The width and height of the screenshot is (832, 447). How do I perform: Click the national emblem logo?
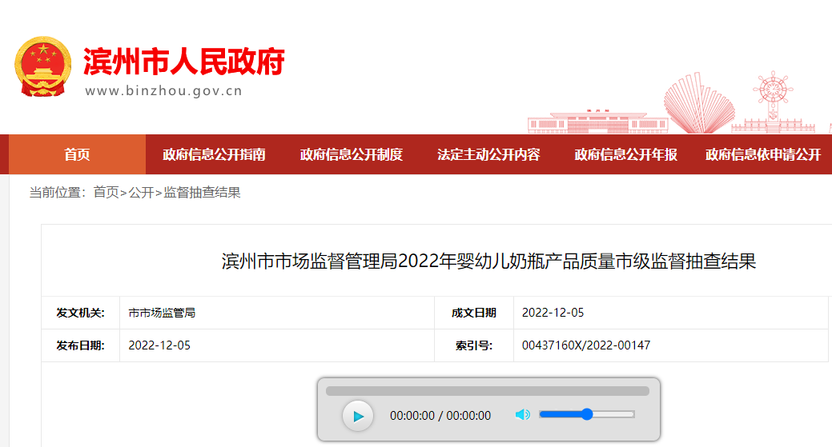pyautogui.click(x=43, y=66)
